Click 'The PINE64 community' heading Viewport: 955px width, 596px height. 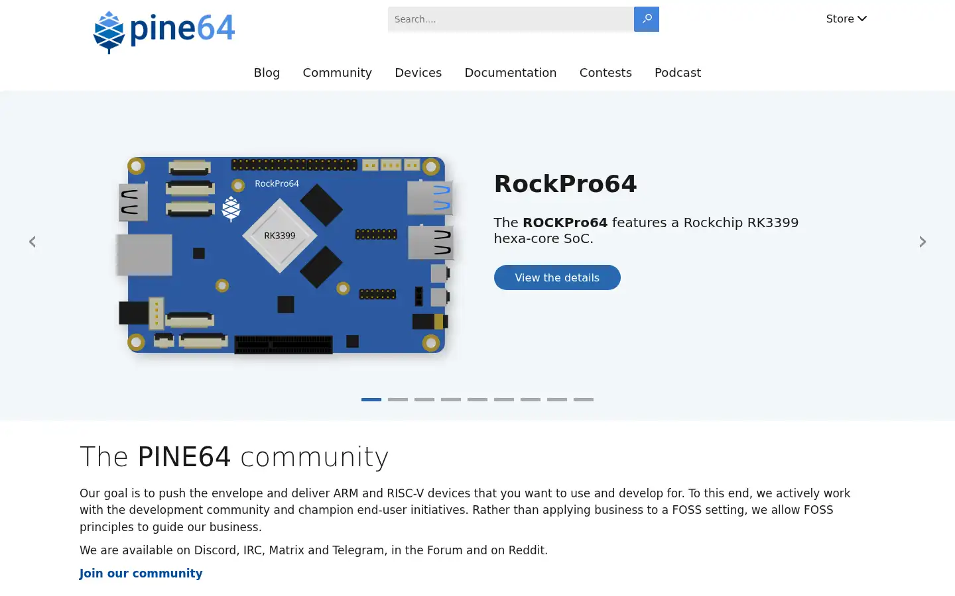pyautogui.click(x=234, y=457)
